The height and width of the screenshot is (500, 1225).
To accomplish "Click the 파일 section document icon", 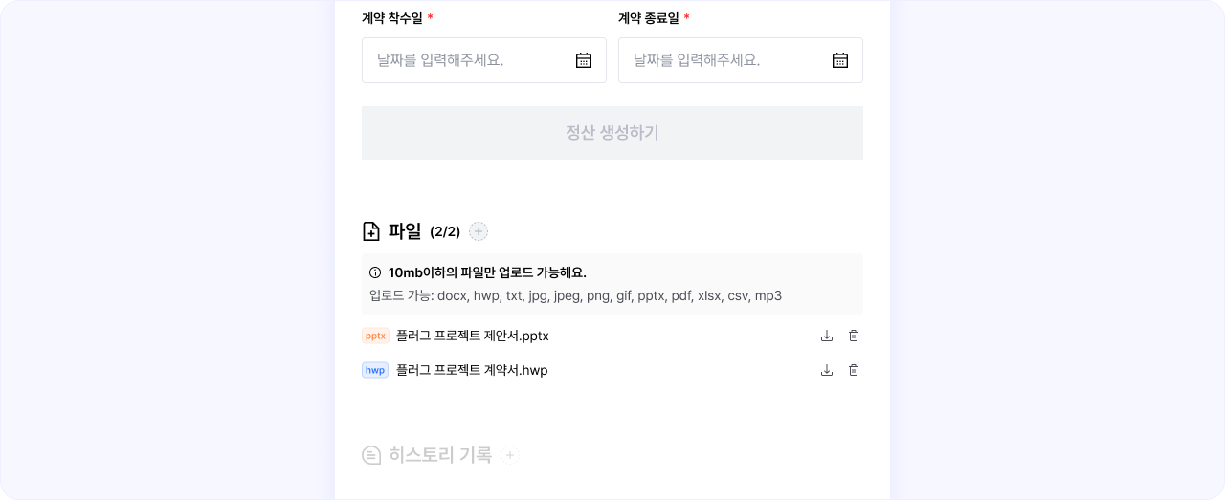I will [x=371, y=231].
